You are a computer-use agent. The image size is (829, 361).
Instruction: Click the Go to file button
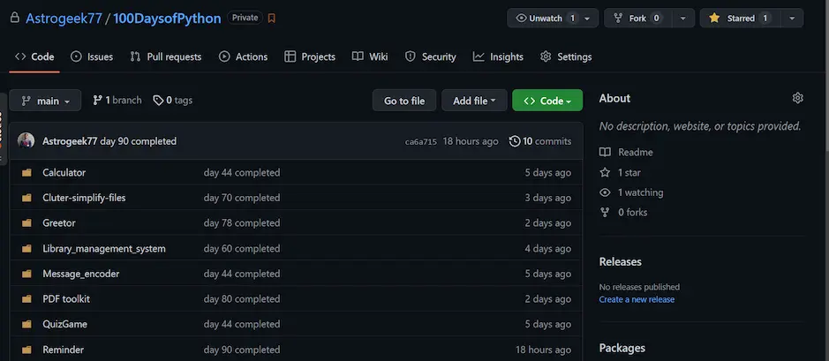click(404, 101)
